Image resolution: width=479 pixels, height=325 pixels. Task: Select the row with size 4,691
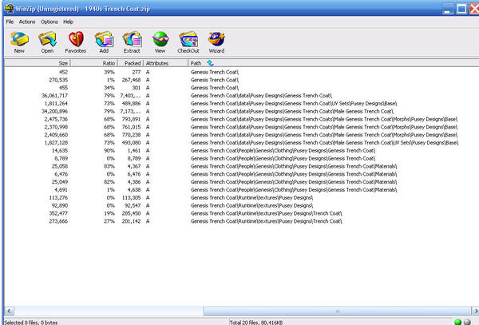[x=241, y=190]
